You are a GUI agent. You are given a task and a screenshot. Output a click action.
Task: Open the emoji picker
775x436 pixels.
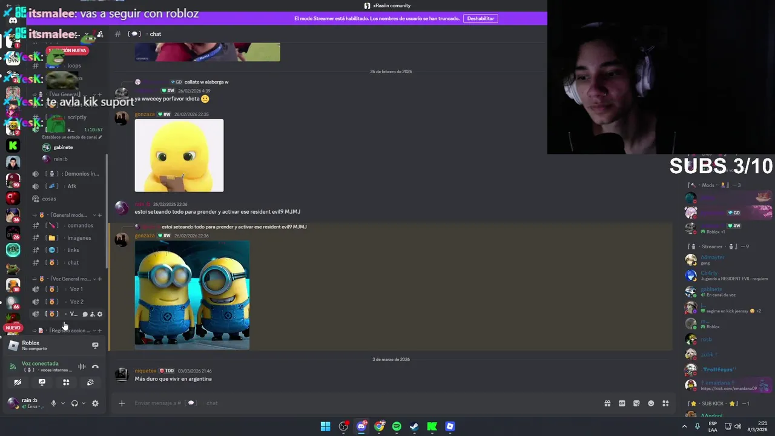[651, 403]
